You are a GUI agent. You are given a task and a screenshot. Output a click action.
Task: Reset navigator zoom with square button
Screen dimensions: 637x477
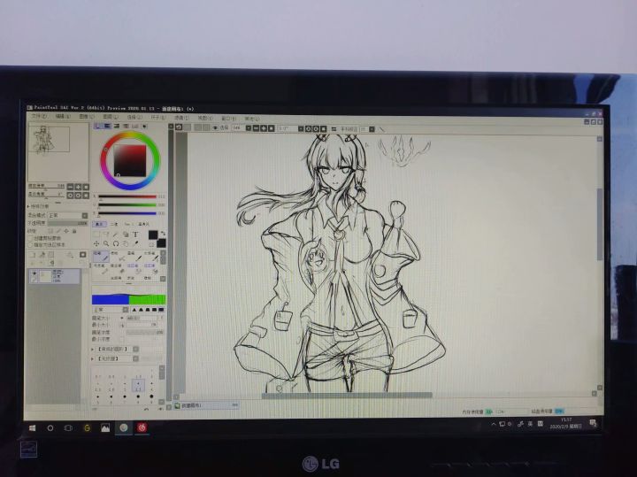(86, 187)
